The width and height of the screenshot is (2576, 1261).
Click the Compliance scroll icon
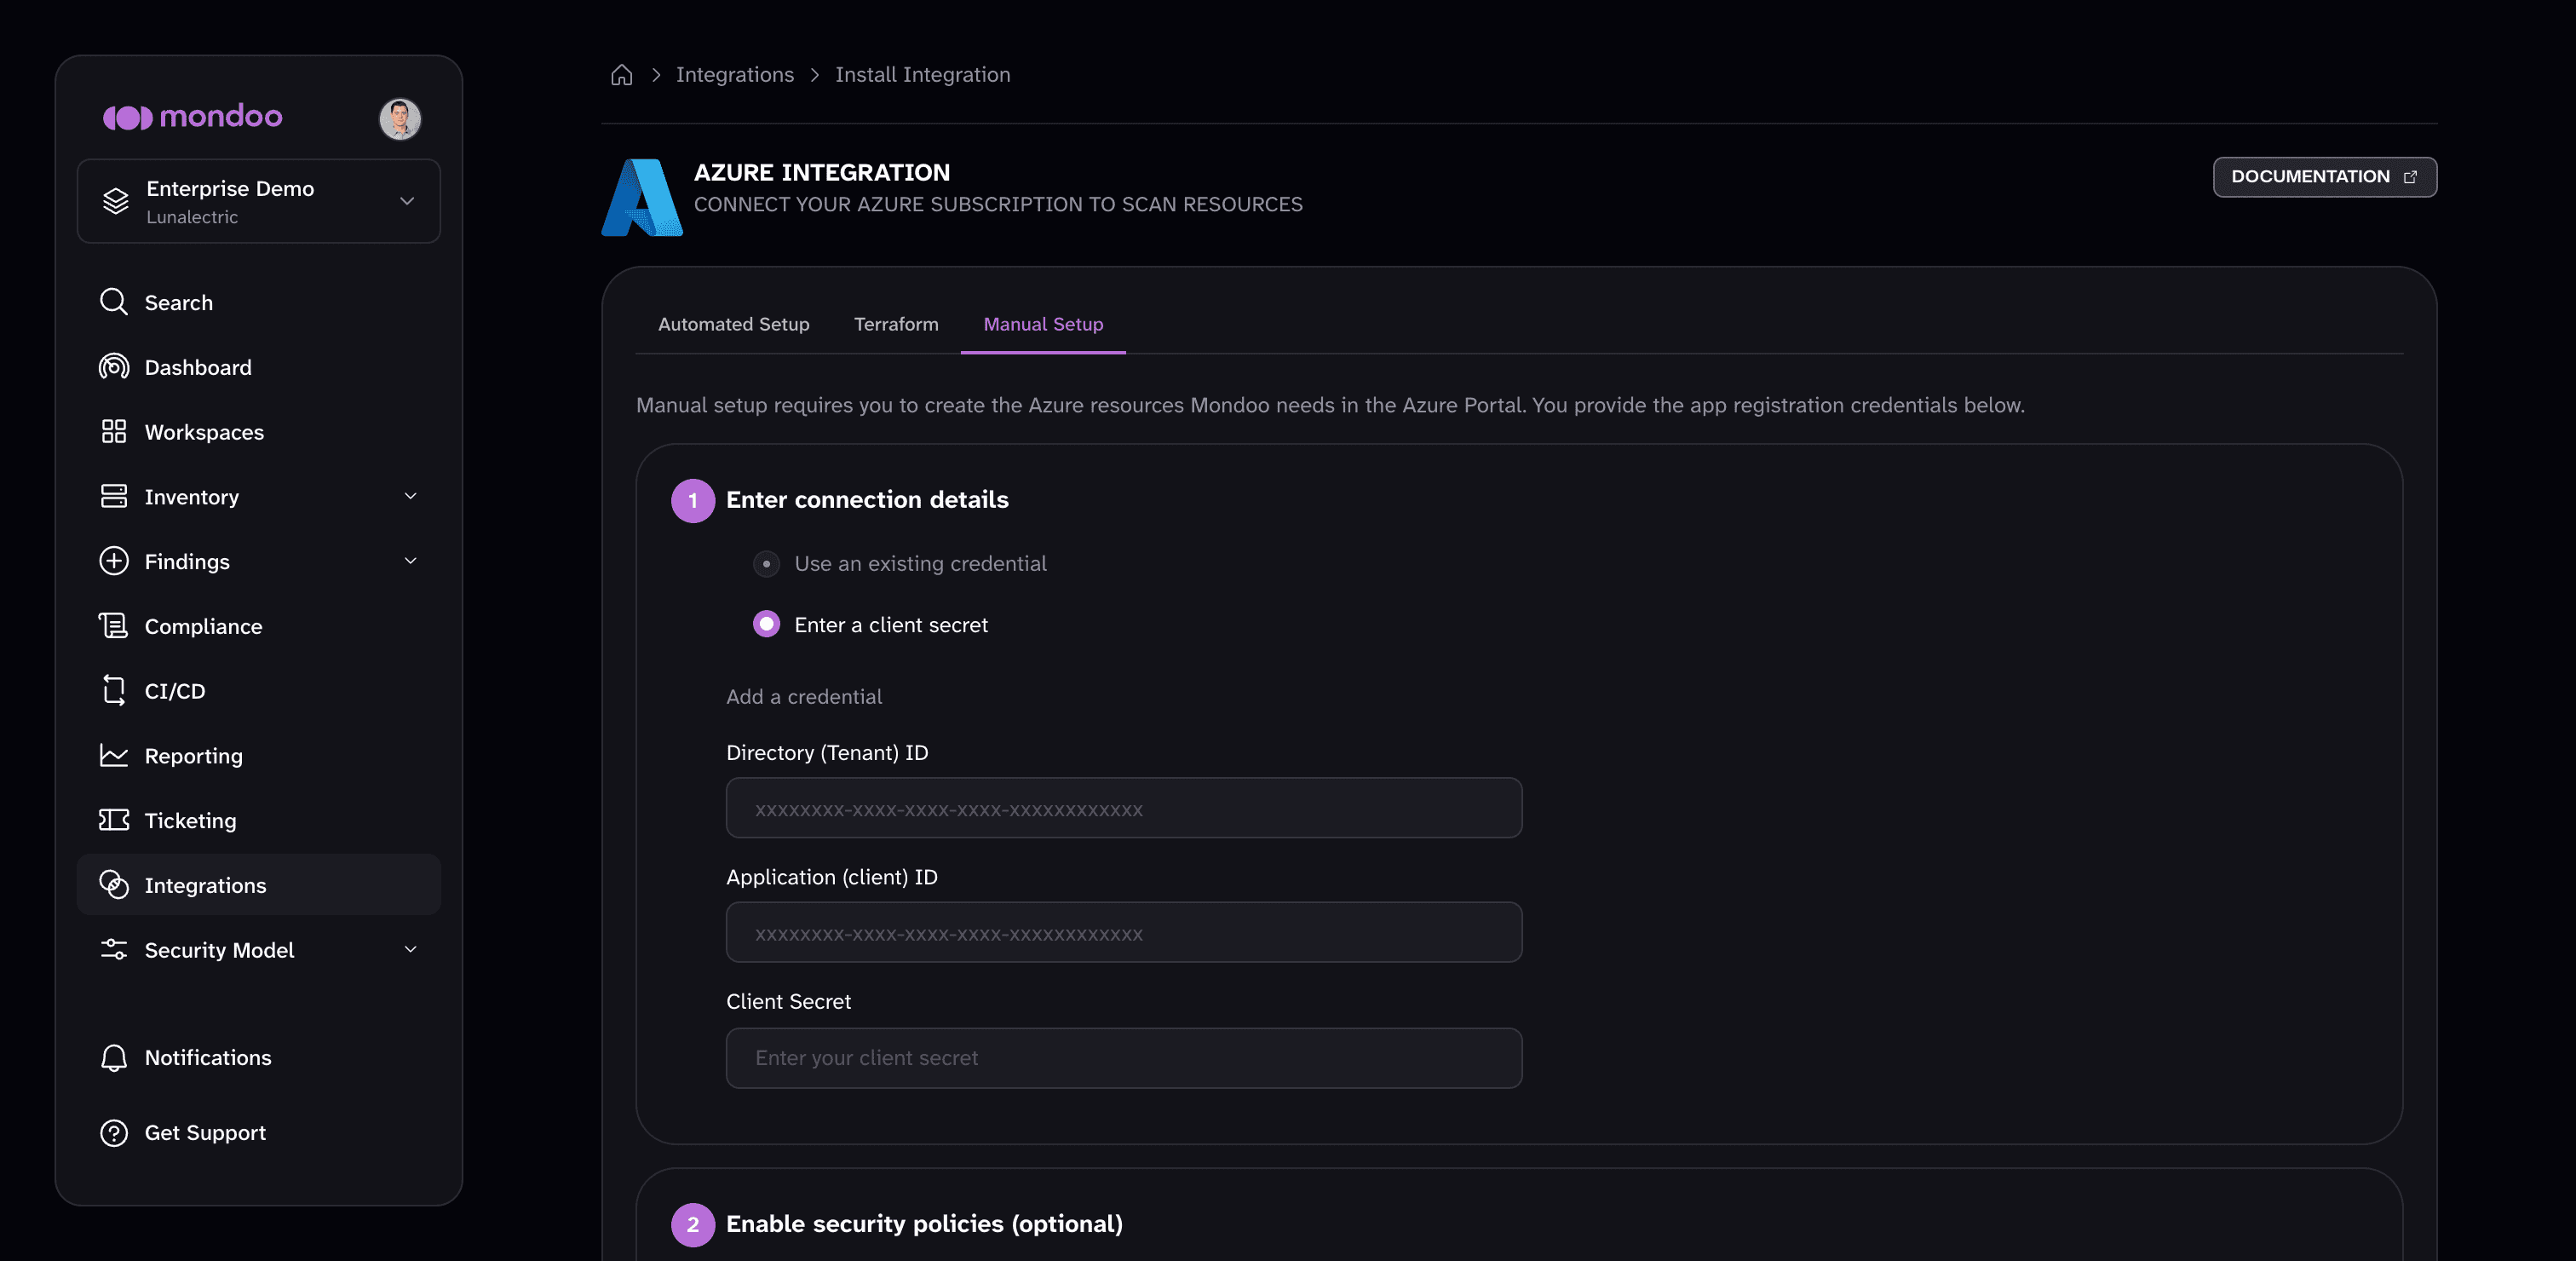tap(114, 626)
